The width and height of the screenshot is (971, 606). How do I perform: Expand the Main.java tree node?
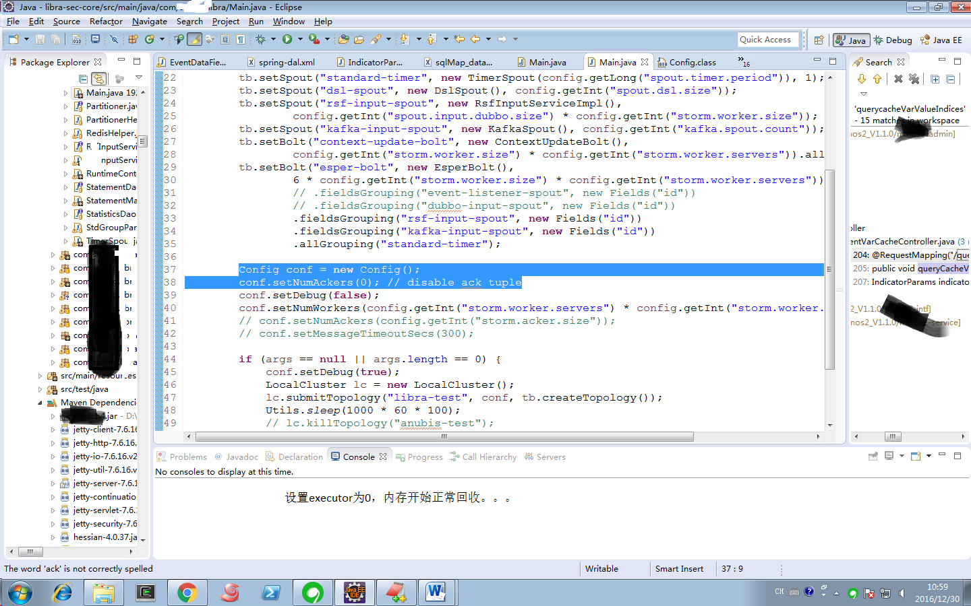[65, 93]
